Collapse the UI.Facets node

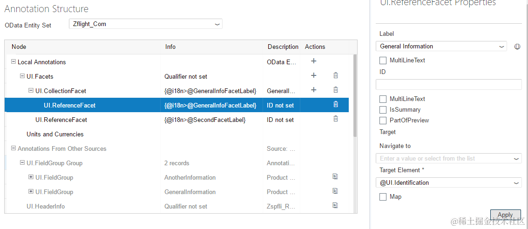pos(22,76)
